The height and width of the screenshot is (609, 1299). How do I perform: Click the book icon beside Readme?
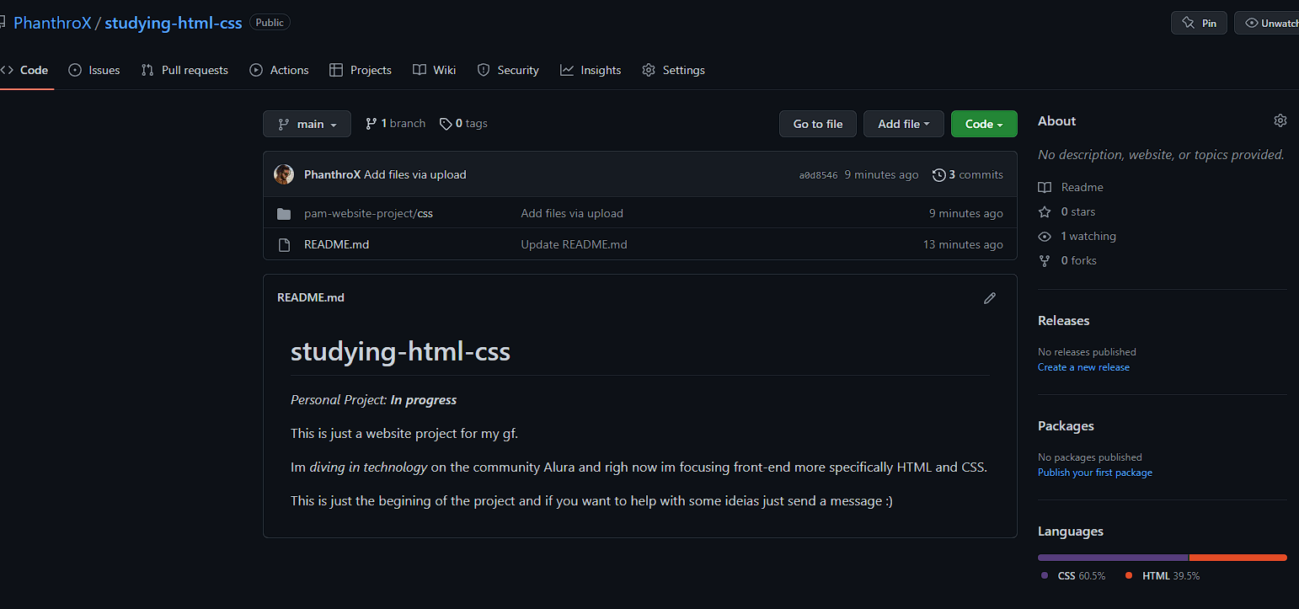(x=1045, y=187)
